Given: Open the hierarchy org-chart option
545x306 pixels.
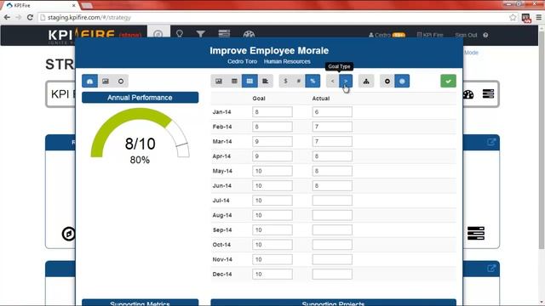Looking at the screenshot, I should 366,82.
